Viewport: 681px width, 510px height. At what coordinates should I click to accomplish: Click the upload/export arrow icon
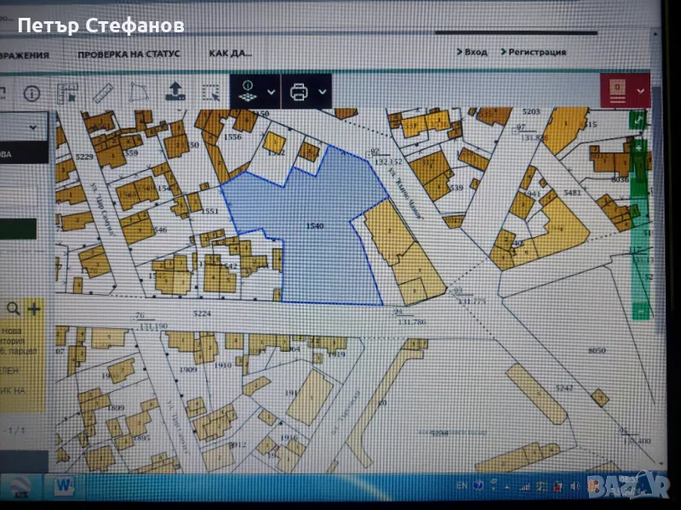click(x=176, y=90)
